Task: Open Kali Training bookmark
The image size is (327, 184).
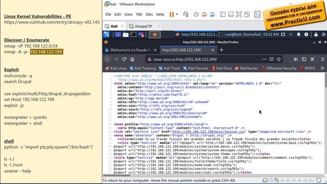Action: pyautogui.click(x=143, y=68)
